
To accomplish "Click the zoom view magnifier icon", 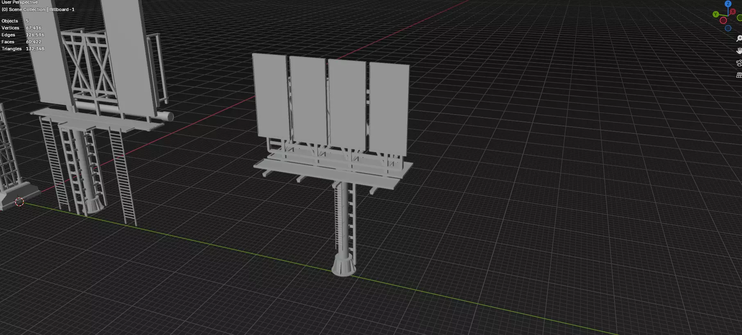I will 739,38.
